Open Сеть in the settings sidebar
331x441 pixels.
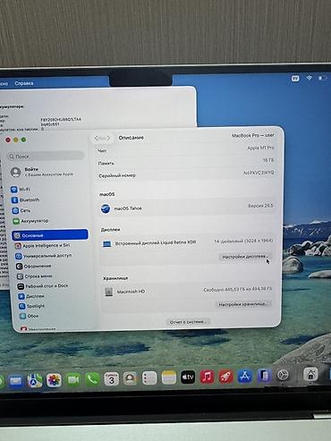[x=21, y=210]
